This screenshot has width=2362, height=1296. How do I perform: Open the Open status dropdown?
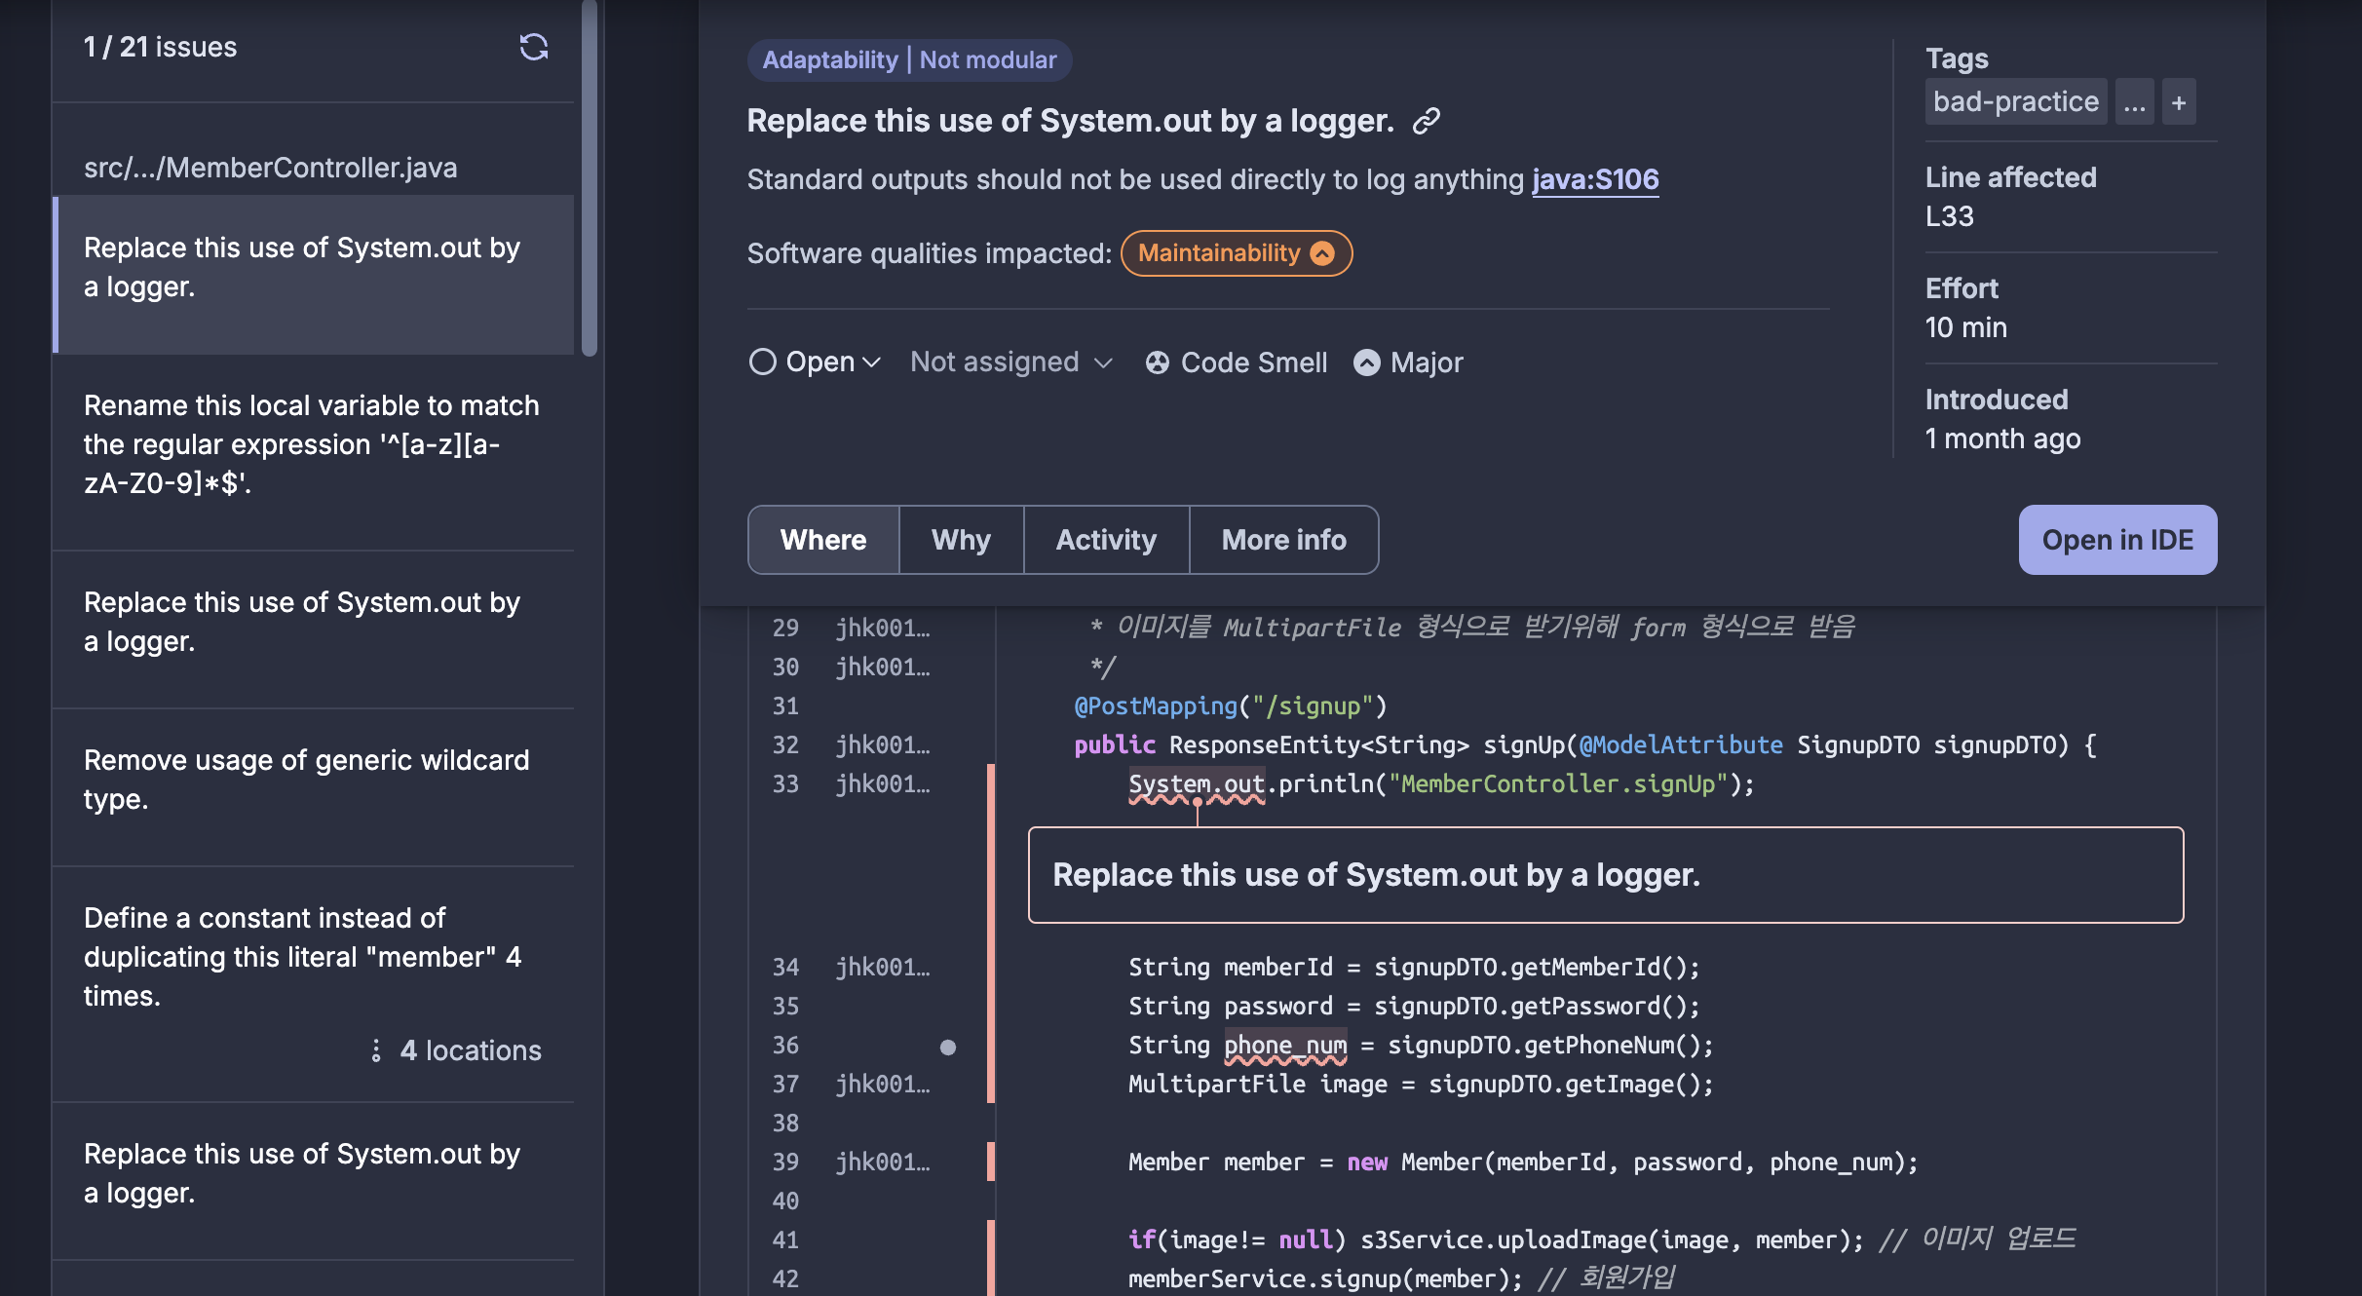pos(815,362)
